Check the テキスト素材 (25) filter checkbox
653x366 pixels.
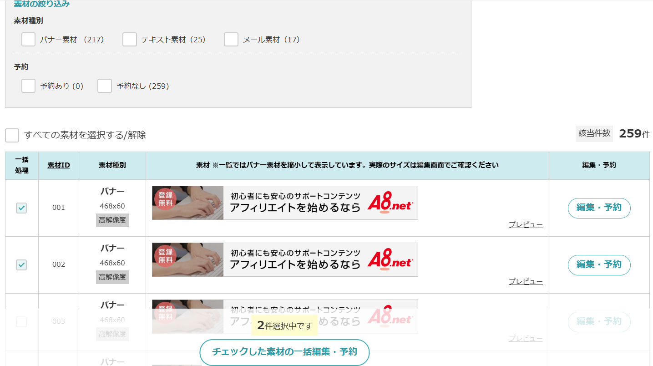pos(130,40)
